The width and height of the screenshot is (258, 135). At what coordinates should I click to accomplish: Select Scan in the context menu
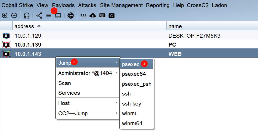point(65,83)
